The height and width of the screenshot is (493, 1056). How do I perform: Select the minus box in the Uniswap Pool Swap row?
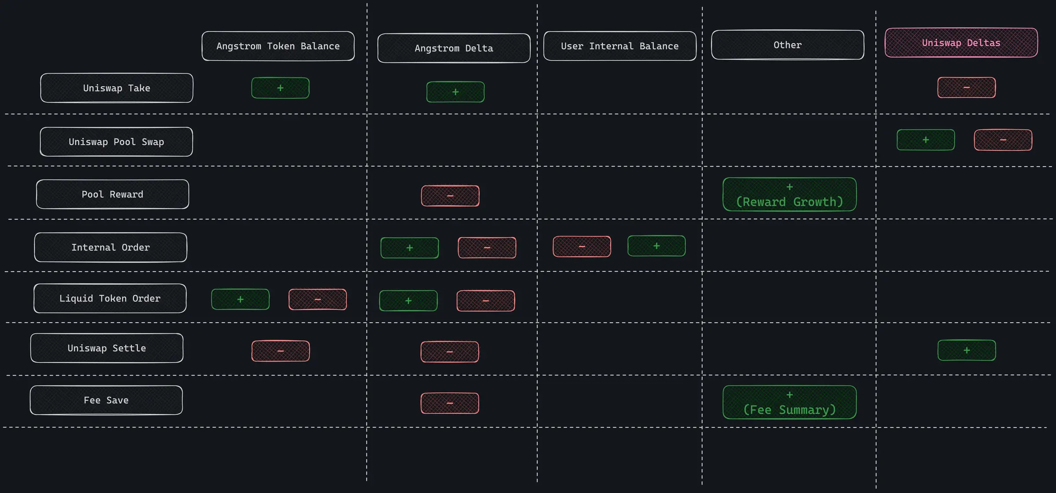(x=1003, y=140)
